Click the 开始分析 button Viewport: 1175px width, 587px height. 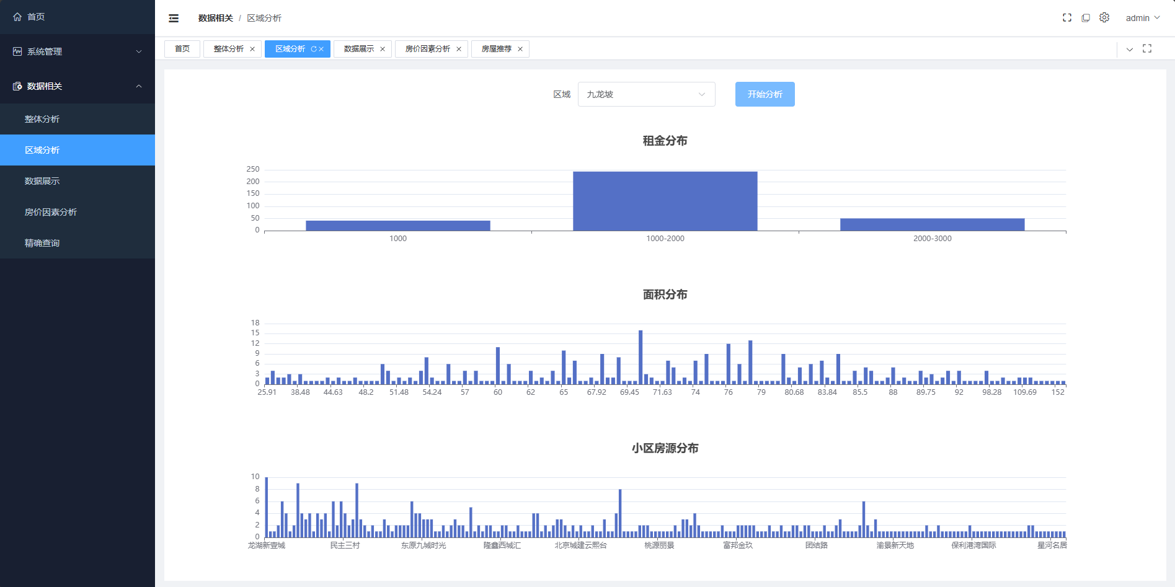pos(765,94)
